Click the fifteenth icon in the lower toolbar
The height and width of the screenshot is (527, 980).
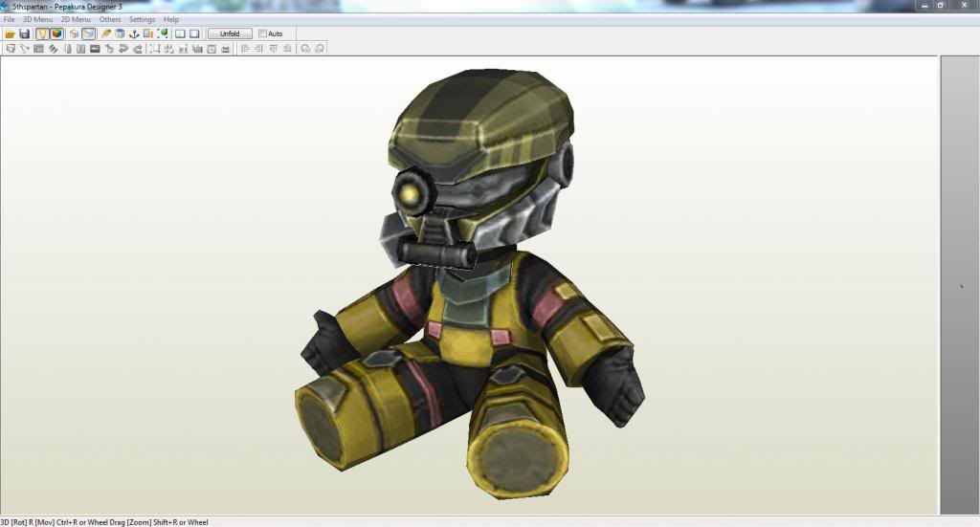point(212,49)
